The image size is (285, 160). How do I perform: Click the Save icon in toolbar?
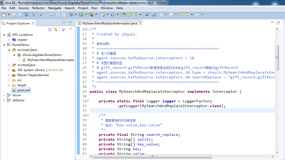click(14, 15)
